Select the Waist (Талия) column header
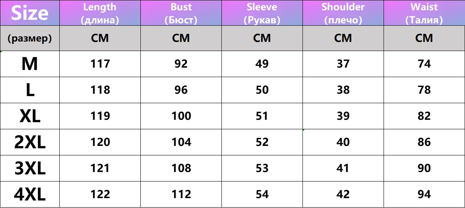 pyautogui.click(x=424, y=13)
